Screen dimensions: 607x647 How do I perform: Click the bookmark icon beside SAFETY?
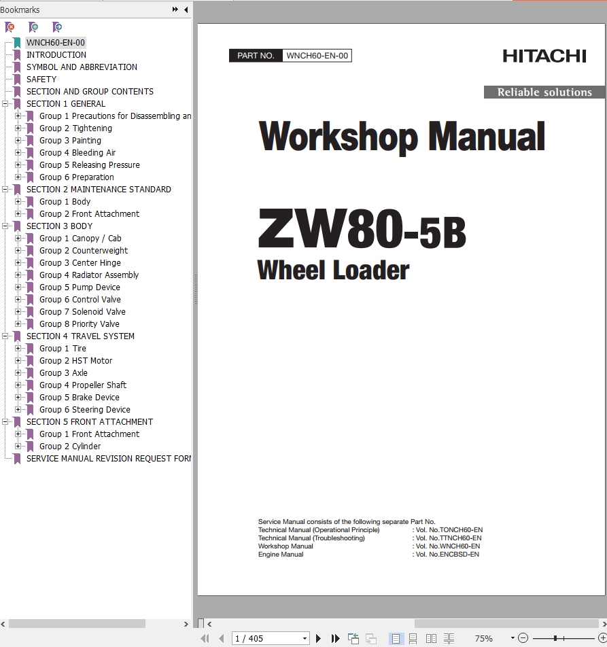click(x=17, y=80)
